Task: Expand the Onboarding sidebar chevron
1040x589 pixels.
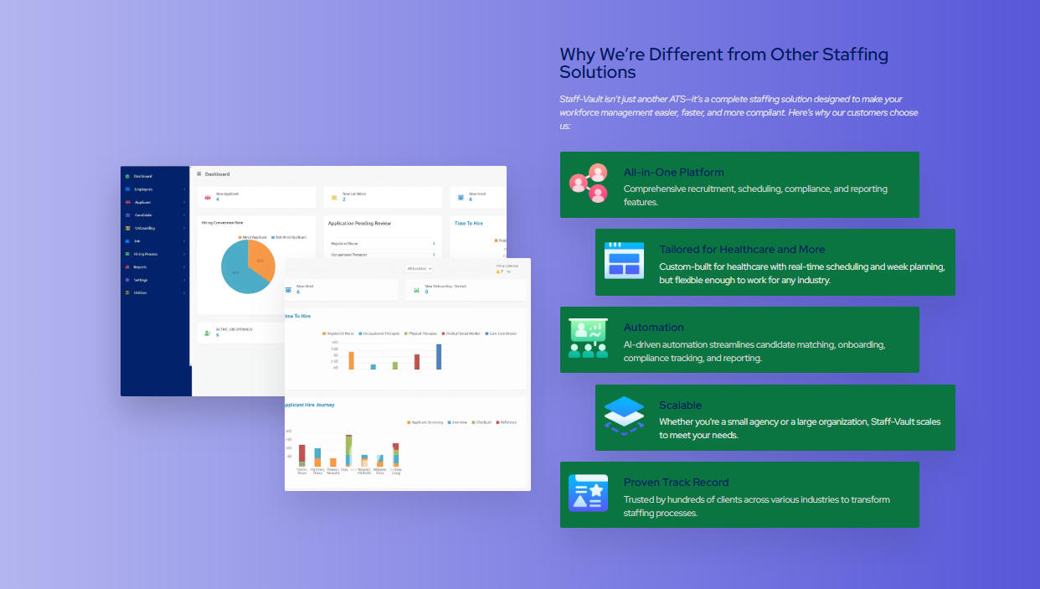Action: pos(184,228)
